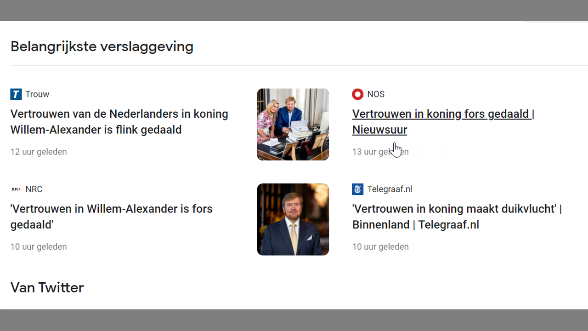The image size is (588, 331).
Task: Read NRC article on Willem-Alexander
Action: (111, 217)
